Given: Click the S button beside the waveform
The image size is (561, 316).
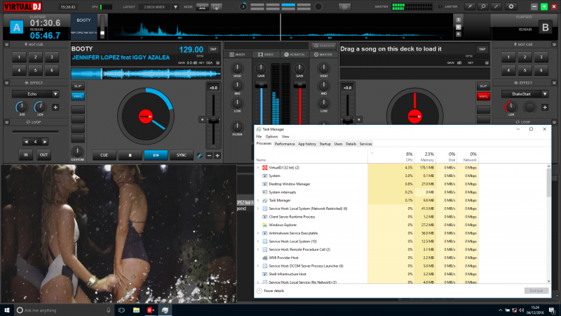Looking at the screenshot, I should click(459, 20).
